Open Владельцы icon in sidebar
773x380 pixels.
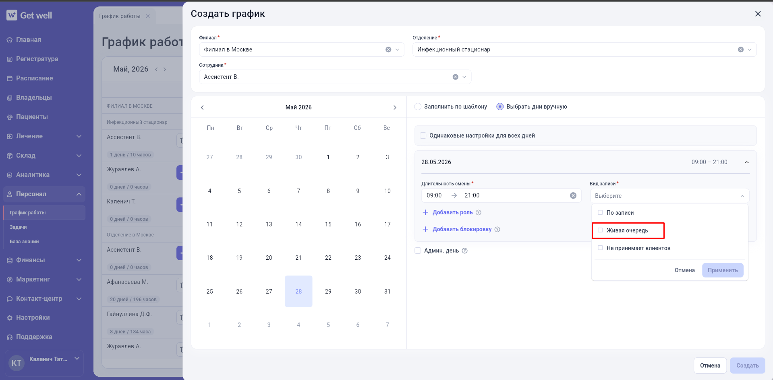[10, 98]
